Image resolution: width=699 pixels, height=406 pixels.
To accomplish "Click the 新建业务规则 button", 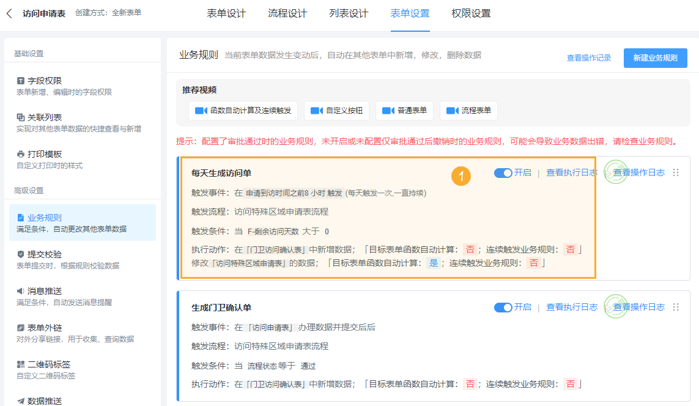I will tap(655, 57).
